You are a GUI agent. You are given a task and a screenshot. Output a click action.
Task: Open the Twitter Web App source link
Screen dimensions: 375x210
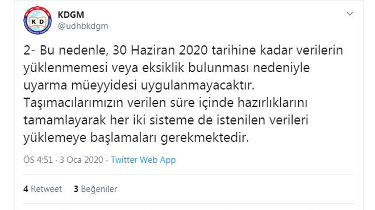tap(143, 160)
